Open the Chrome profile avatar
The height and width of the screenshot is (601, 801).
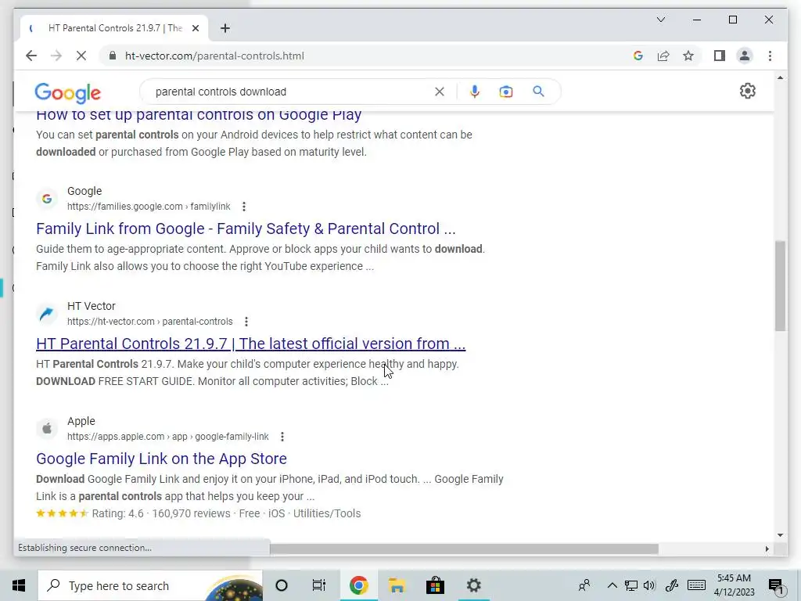[745, 56]
